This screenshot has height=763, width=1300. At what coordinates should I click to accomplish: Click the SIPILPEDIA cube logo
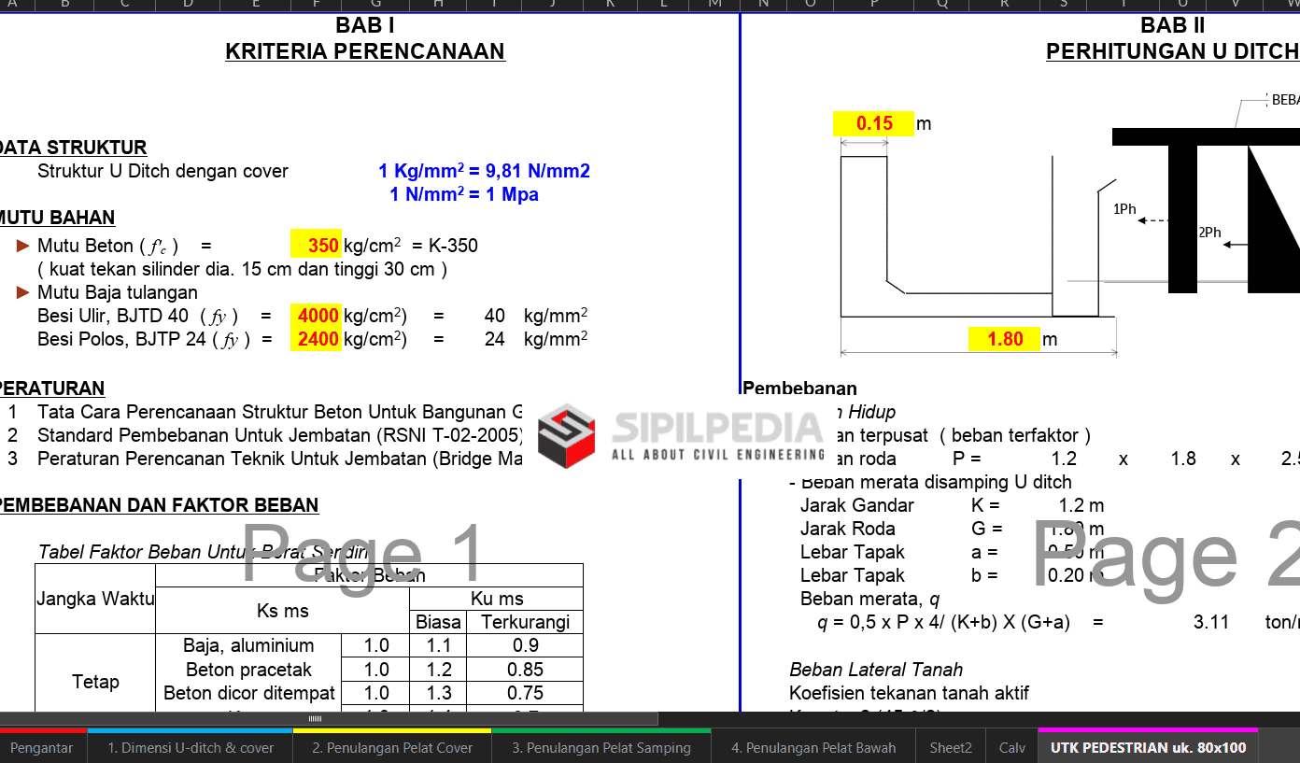(567, 436)
